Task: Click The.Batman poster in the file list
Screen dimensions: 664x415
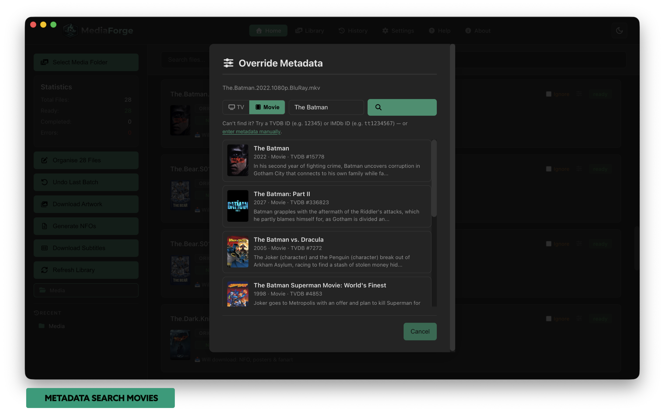Action: [180, 120]
